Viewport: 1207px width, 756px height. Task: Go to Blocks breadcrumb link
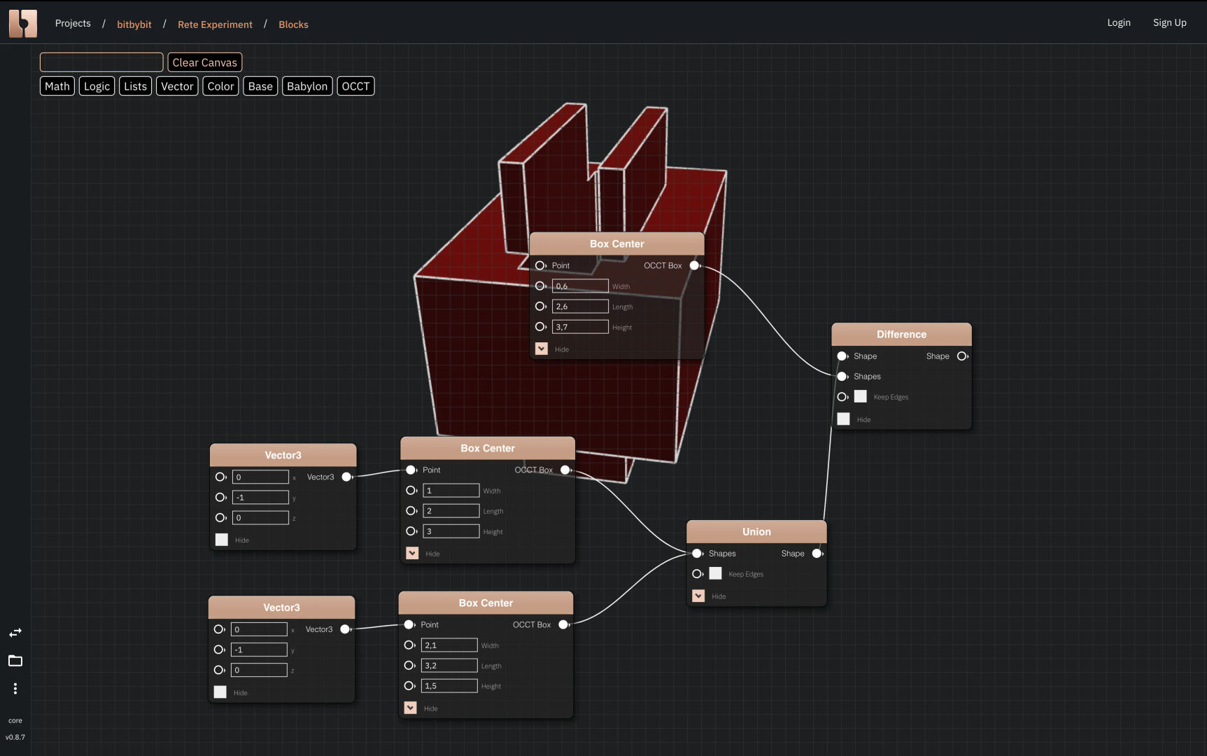[x=293, y=24]
